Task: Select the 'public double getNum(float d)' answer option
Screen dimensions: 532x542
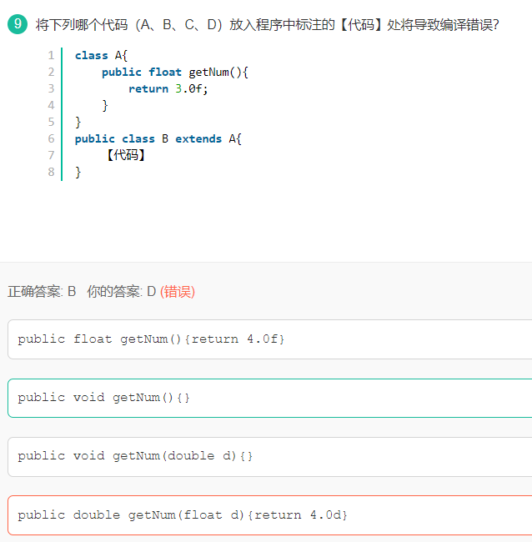Action: (269, 515)
